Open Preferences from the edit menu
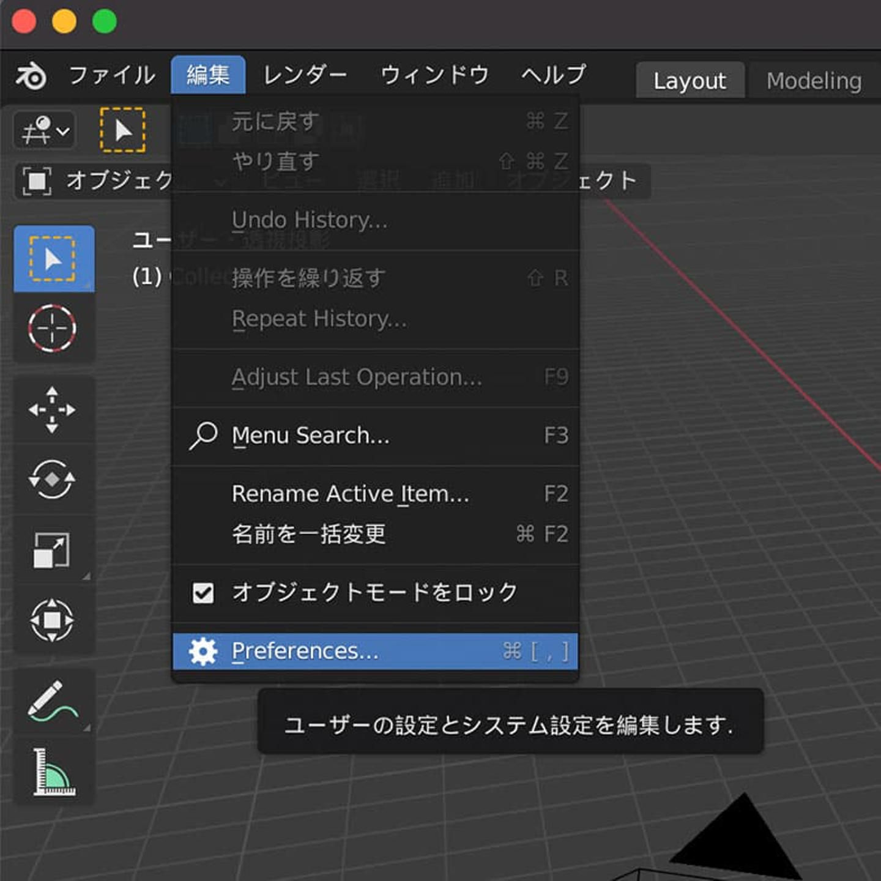Image resolution: width=881 pixels, height=881 pixels. [376, 651]
